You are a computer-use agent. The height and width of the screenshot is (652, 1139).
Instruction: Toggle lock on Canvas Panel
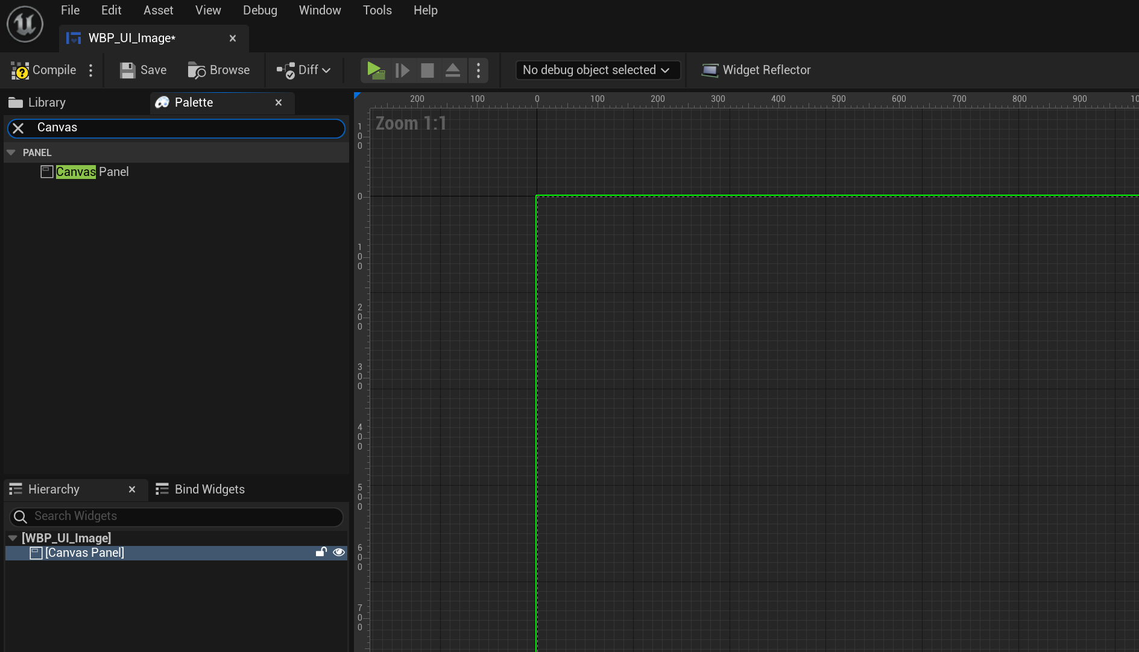[321, 552]
